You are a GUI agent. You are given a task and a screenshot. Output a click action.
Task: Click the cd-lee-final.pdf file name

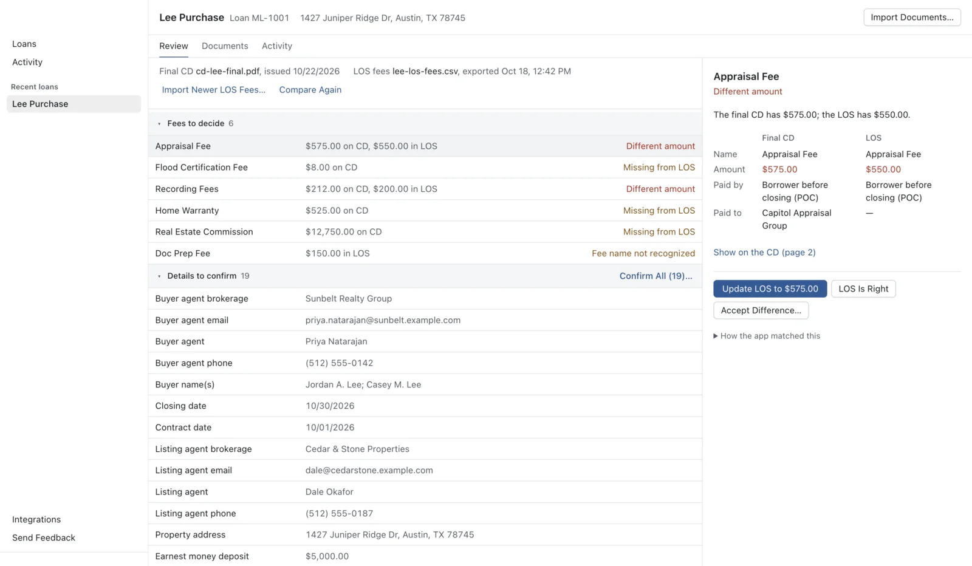[228, 71]
